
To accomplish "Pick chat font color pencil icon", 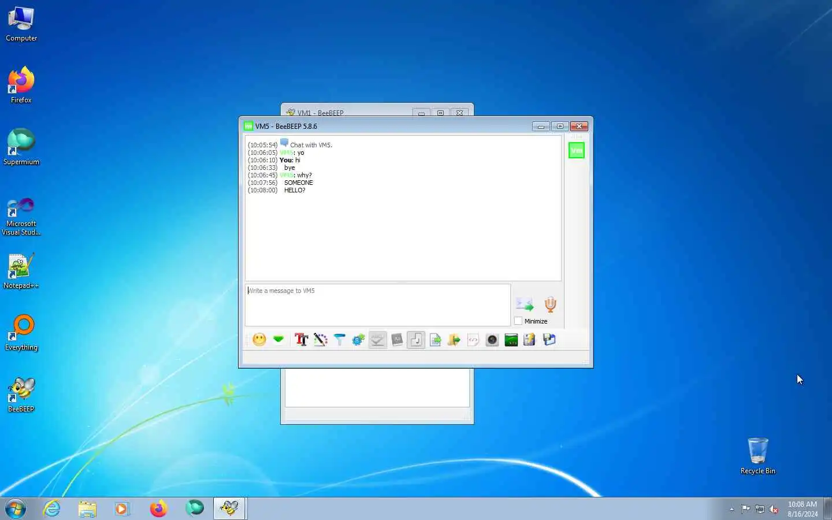I will pyautogui.click(x=321, y=340).
